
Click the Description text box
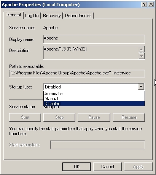pos(91,53)
